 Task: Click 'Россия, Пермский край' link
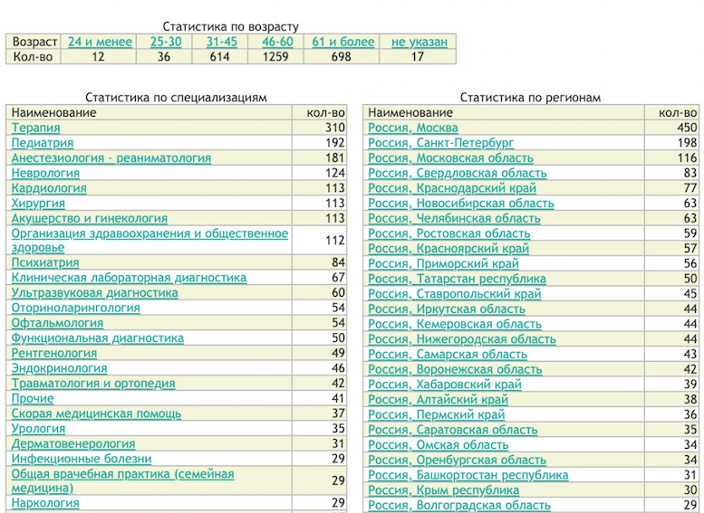point(437,414)
